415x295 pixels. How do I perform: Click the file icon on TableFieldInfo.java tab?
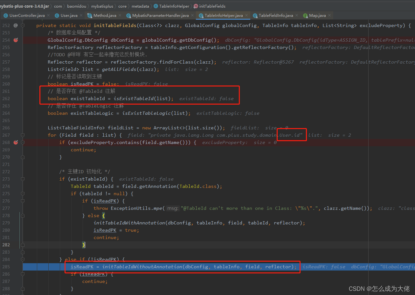(x=255, y=16)
